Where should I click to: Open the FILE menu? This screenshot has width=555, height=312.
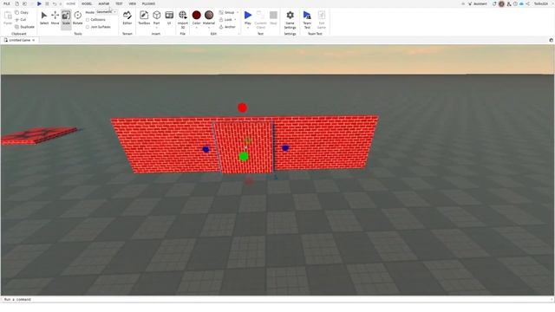point(7,3)
